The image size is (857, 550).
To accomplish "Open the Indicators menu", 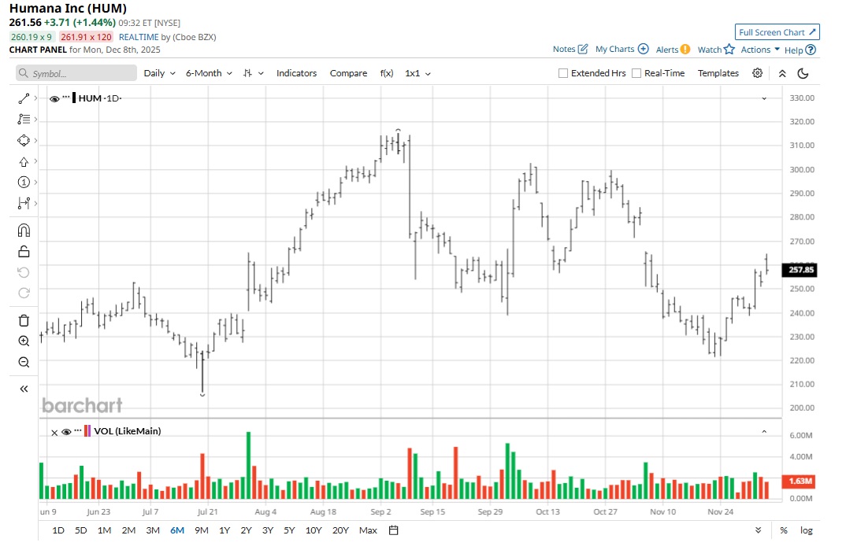I will pos(296,73).
